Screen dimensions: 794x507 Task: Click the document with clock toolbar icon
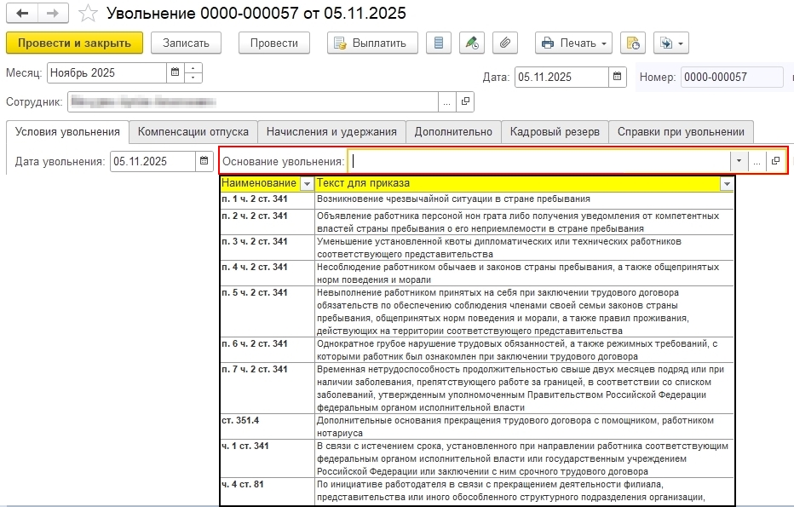(x=633, y=43)
